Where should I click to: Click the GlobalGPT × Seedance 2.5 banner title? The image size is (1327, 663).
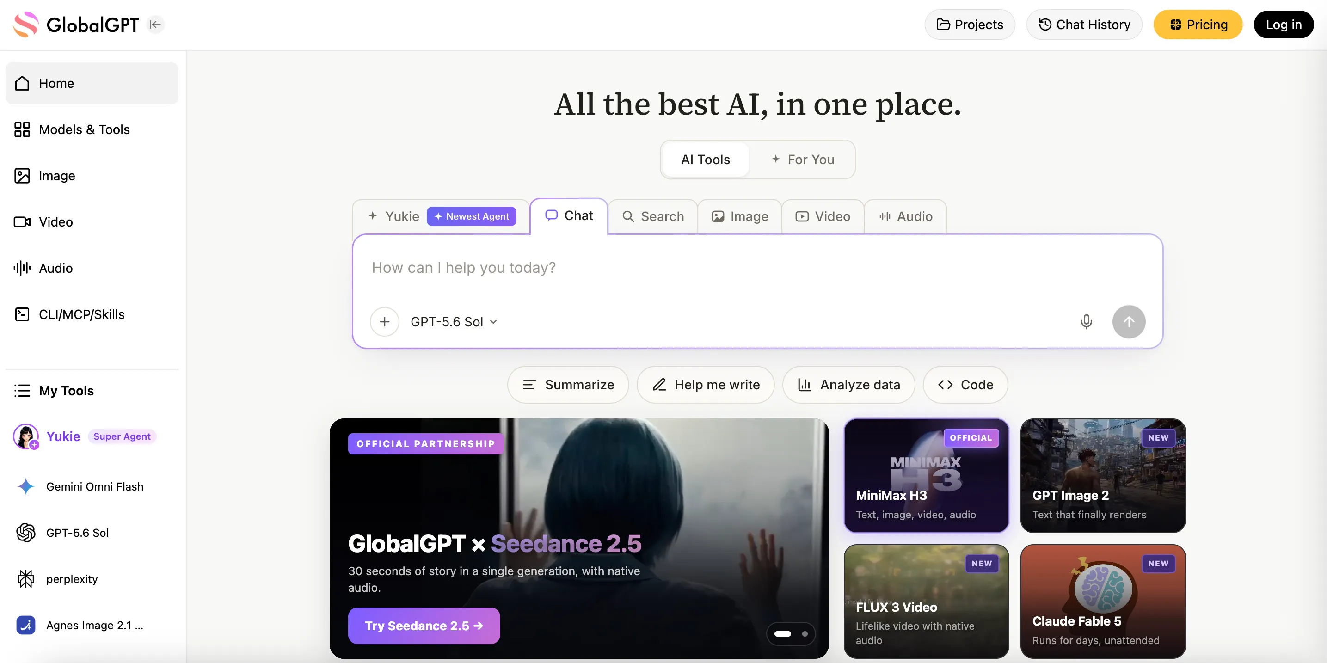pyautogui.click(x=495, y=544)
